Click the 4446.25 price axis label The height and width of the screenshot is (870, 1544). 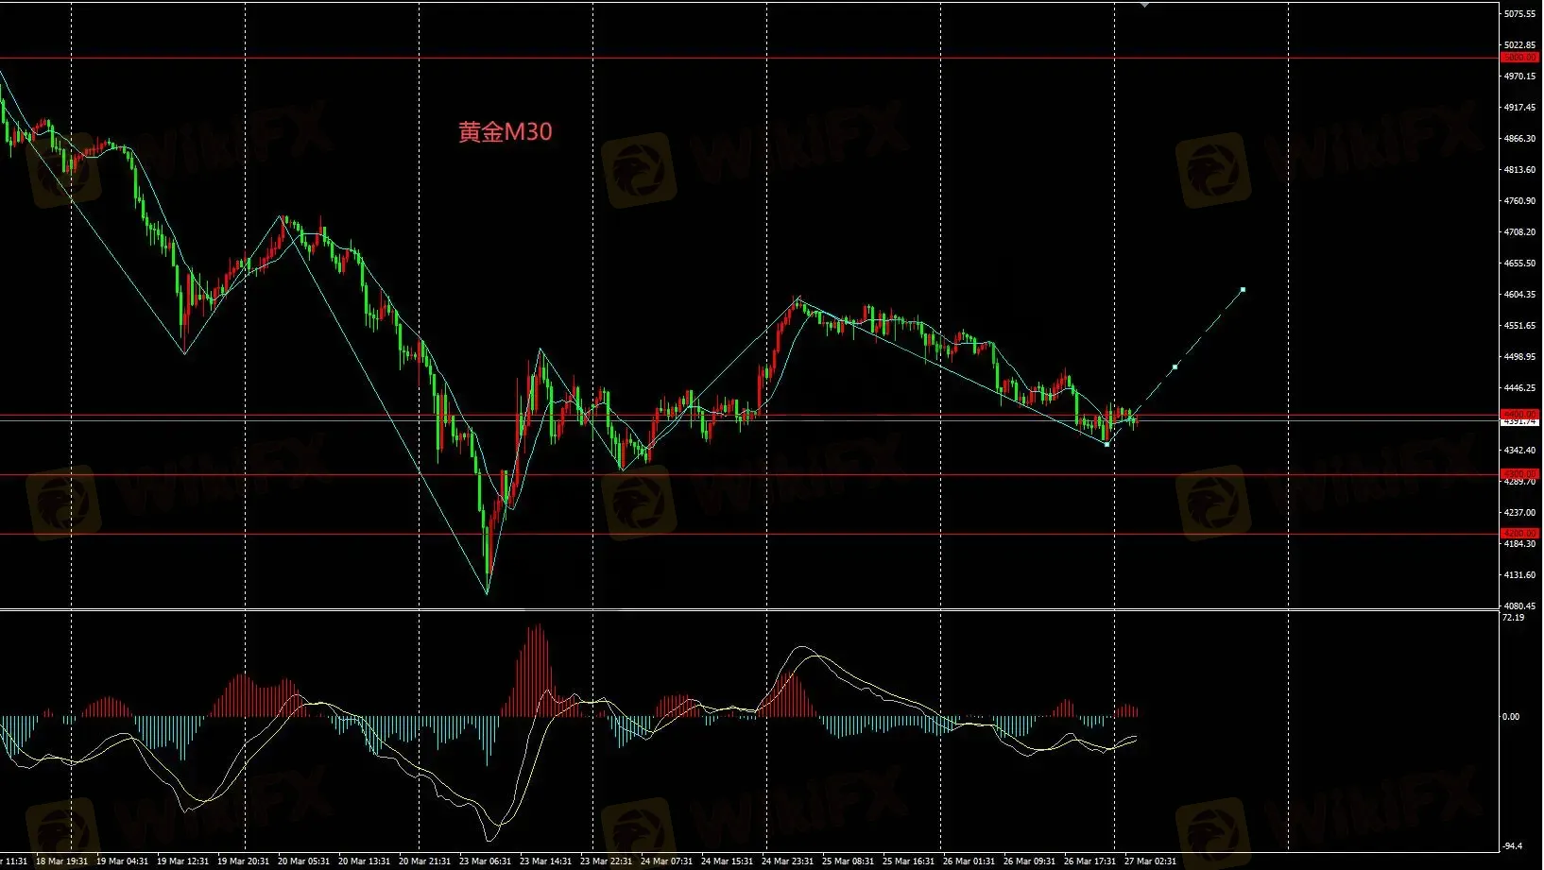[x=1519, y=388]
